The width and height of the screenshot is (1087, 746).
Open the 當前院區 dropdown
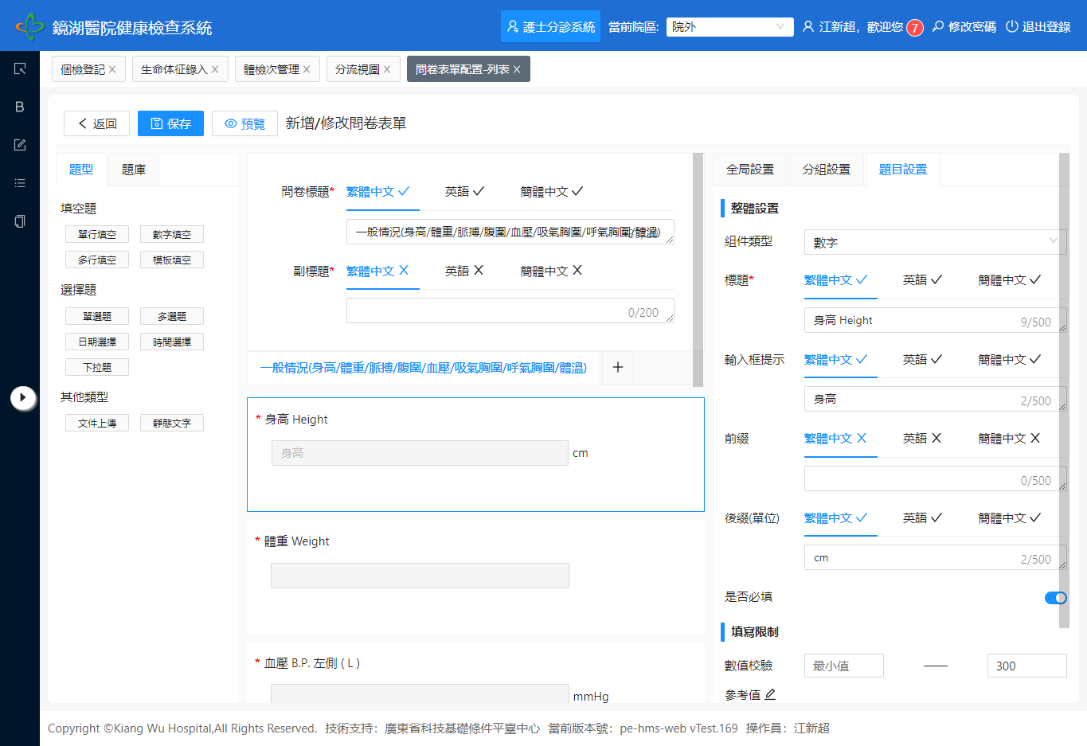point(729,27)
